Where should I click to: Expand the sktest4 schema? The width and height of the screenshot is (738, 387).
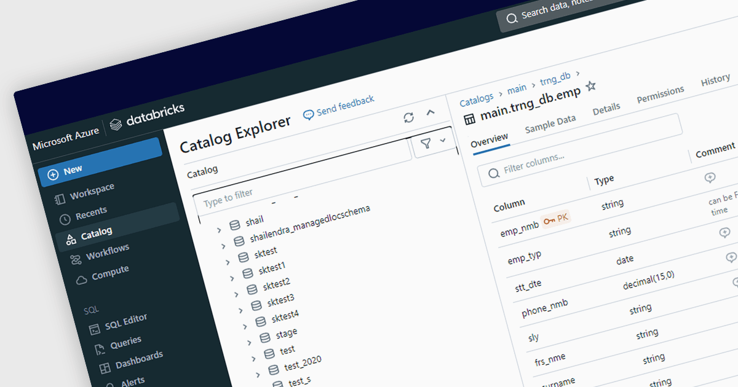[245, 326]
